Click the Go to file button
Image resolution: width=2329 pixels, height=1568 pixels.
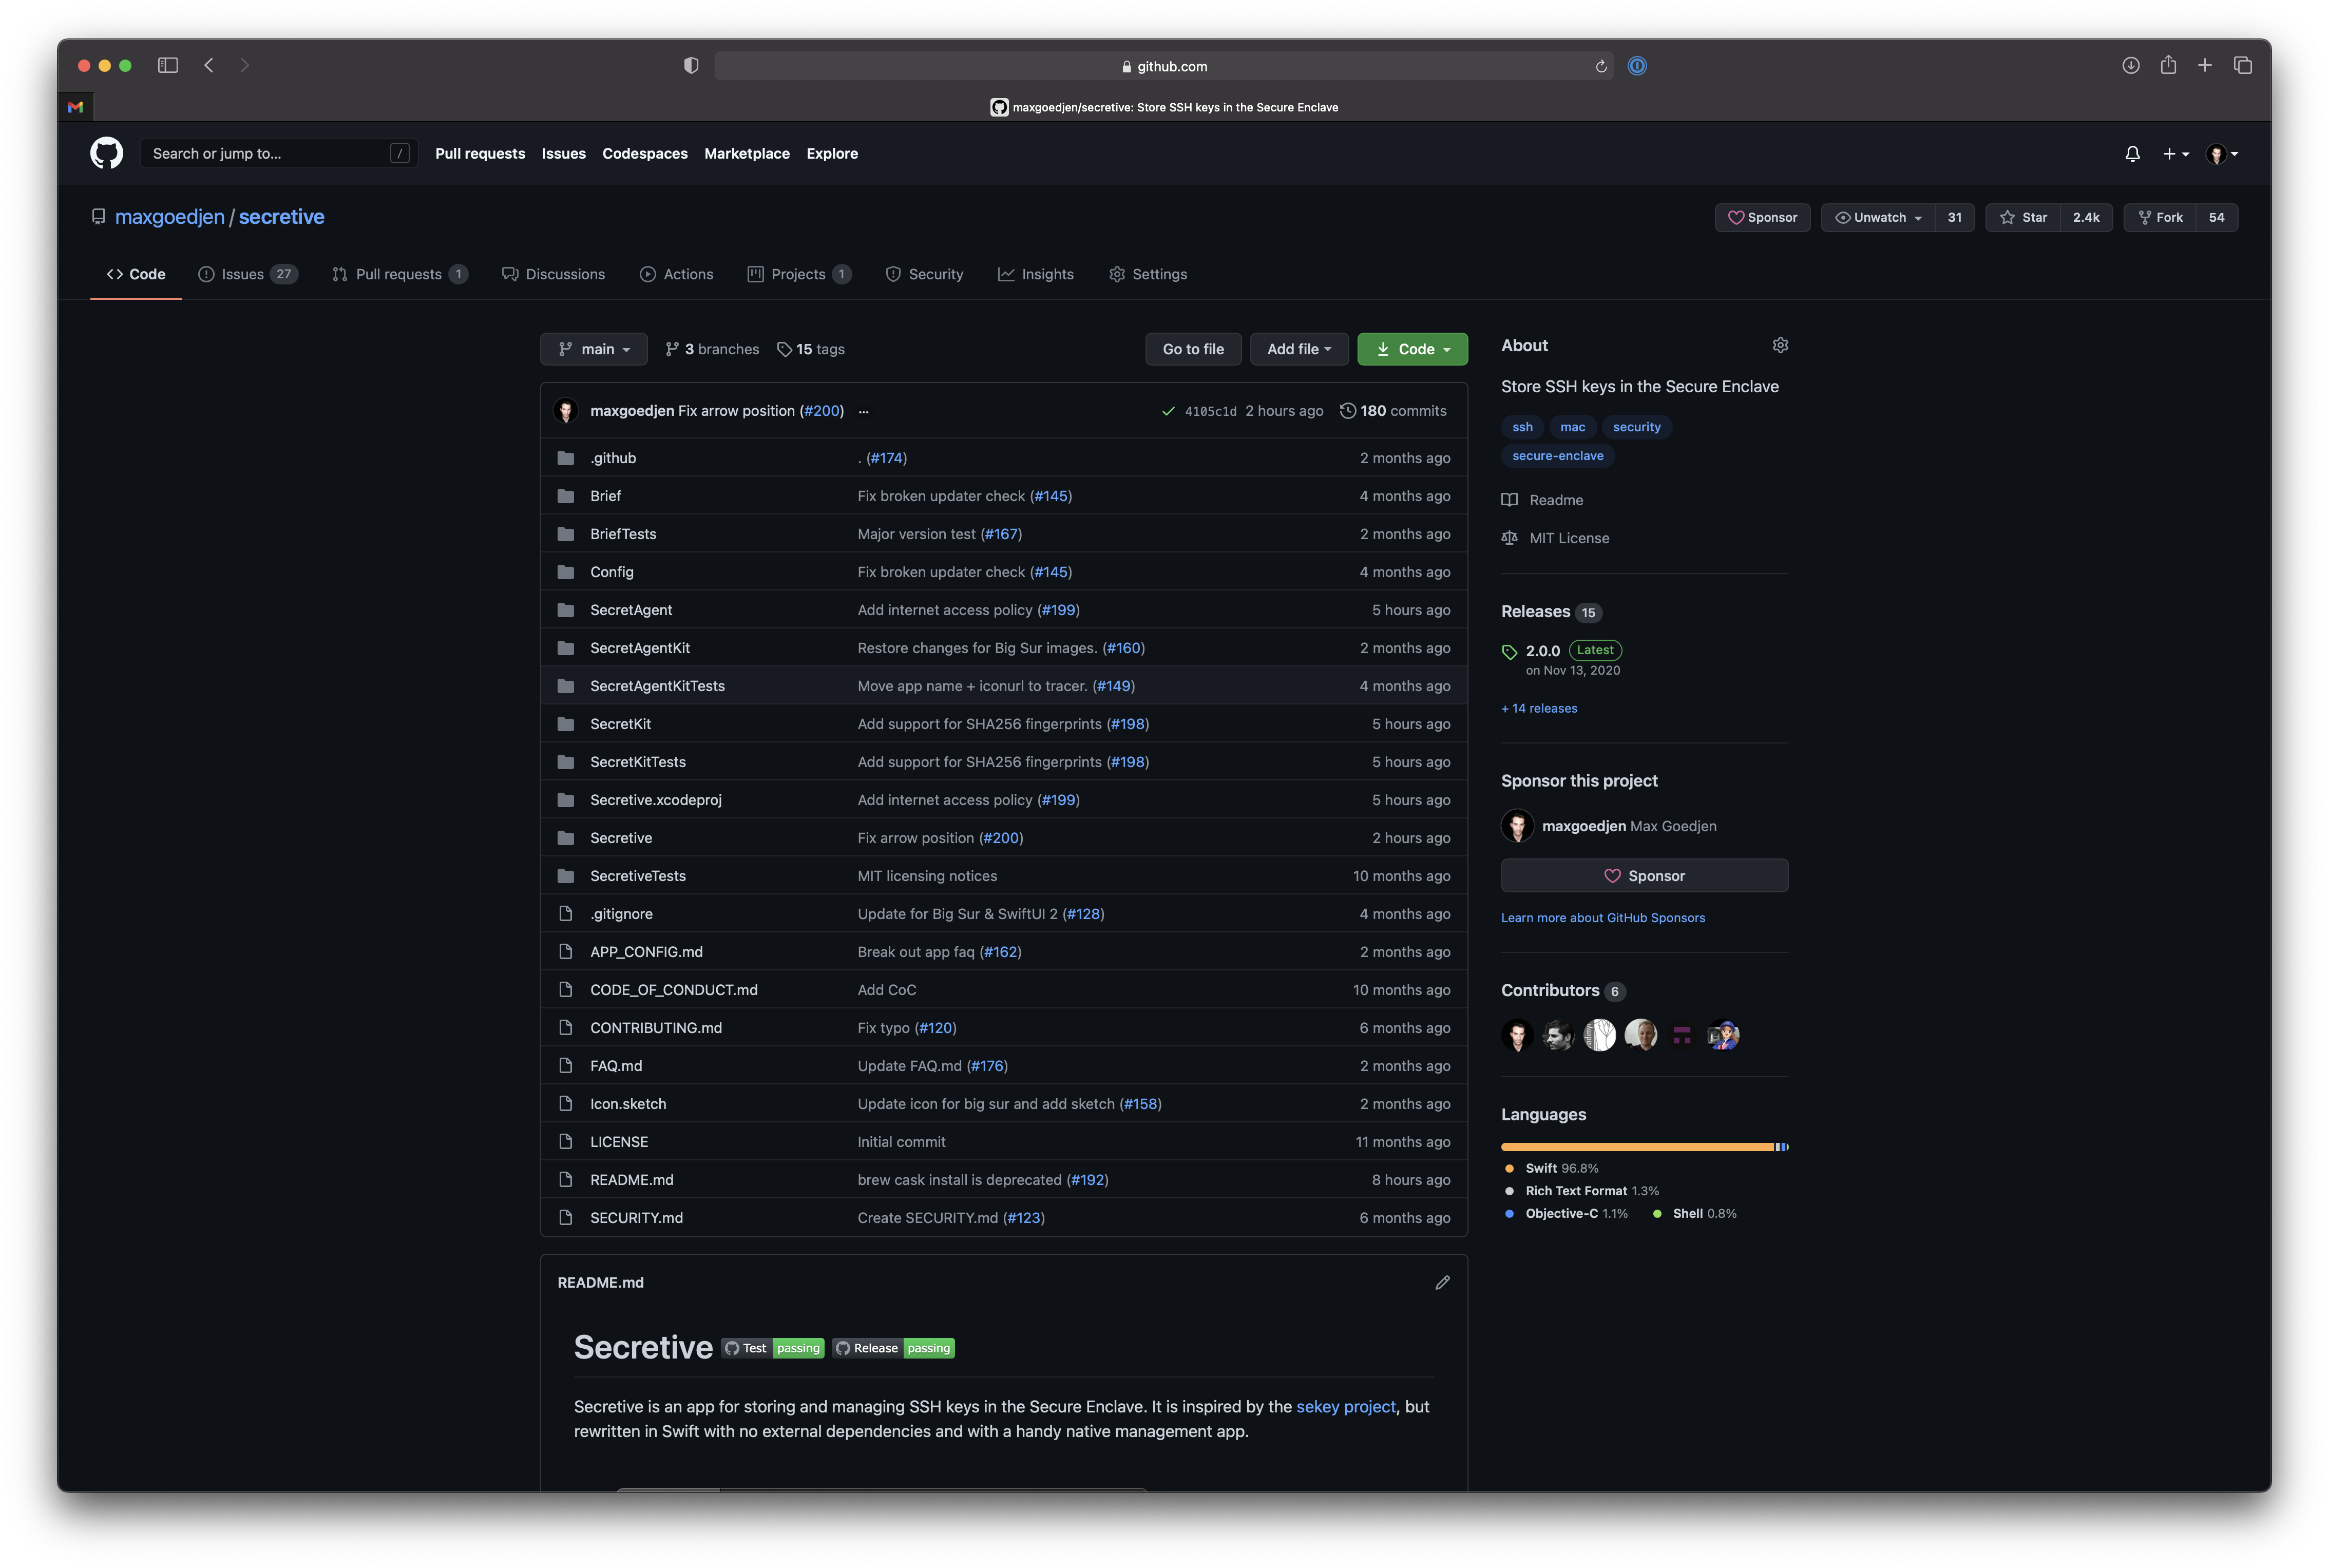tap(1193, 349)
